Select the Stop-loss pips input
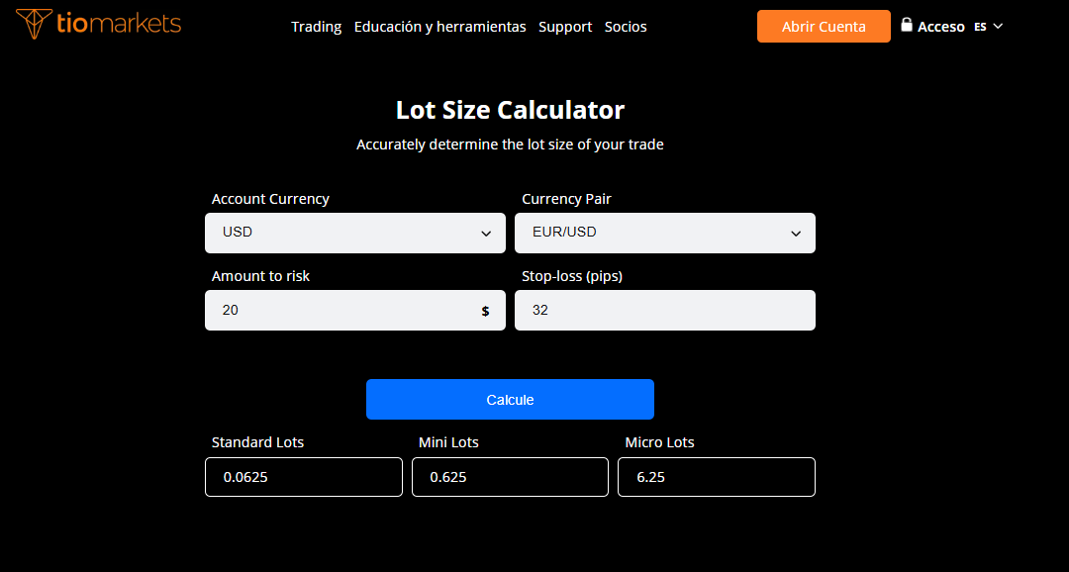 (664, 310)
